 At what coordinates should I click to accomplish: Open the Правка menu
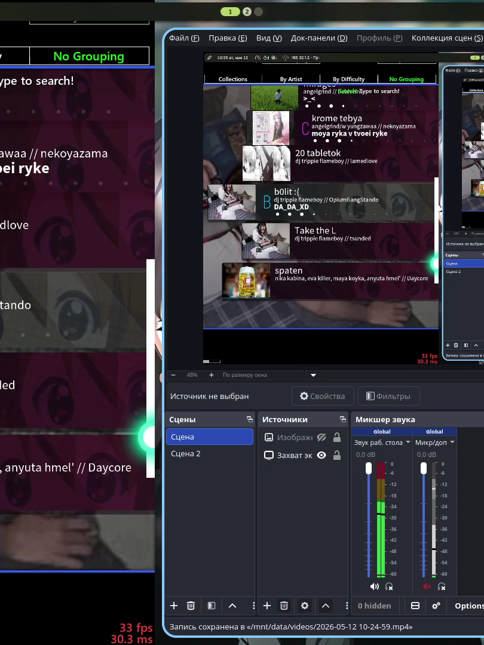[x=228, y=38]
